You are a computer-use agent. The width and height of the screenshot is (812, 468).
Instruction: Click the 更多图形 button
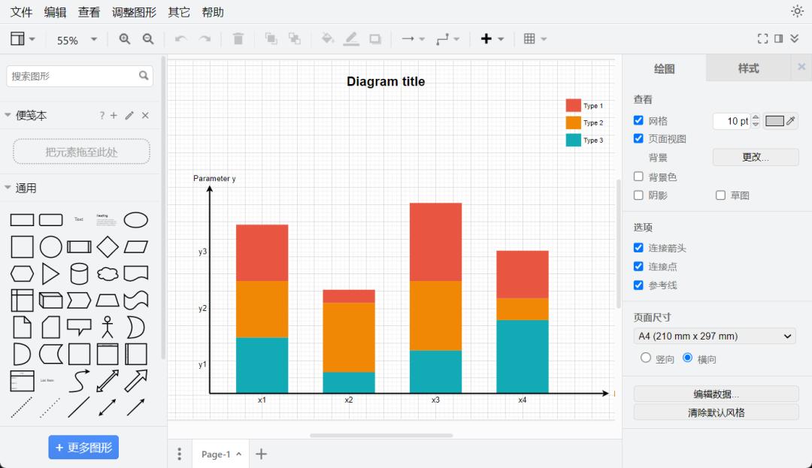(83, 448)
